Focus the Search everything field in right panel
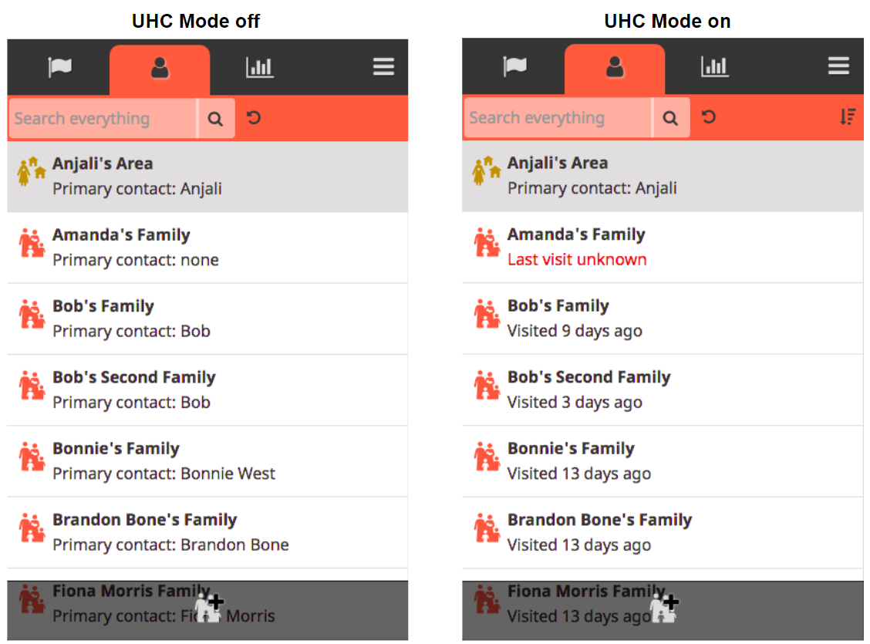Image resolution: width=870 pixels, height=644 pixels. [558, 118]
